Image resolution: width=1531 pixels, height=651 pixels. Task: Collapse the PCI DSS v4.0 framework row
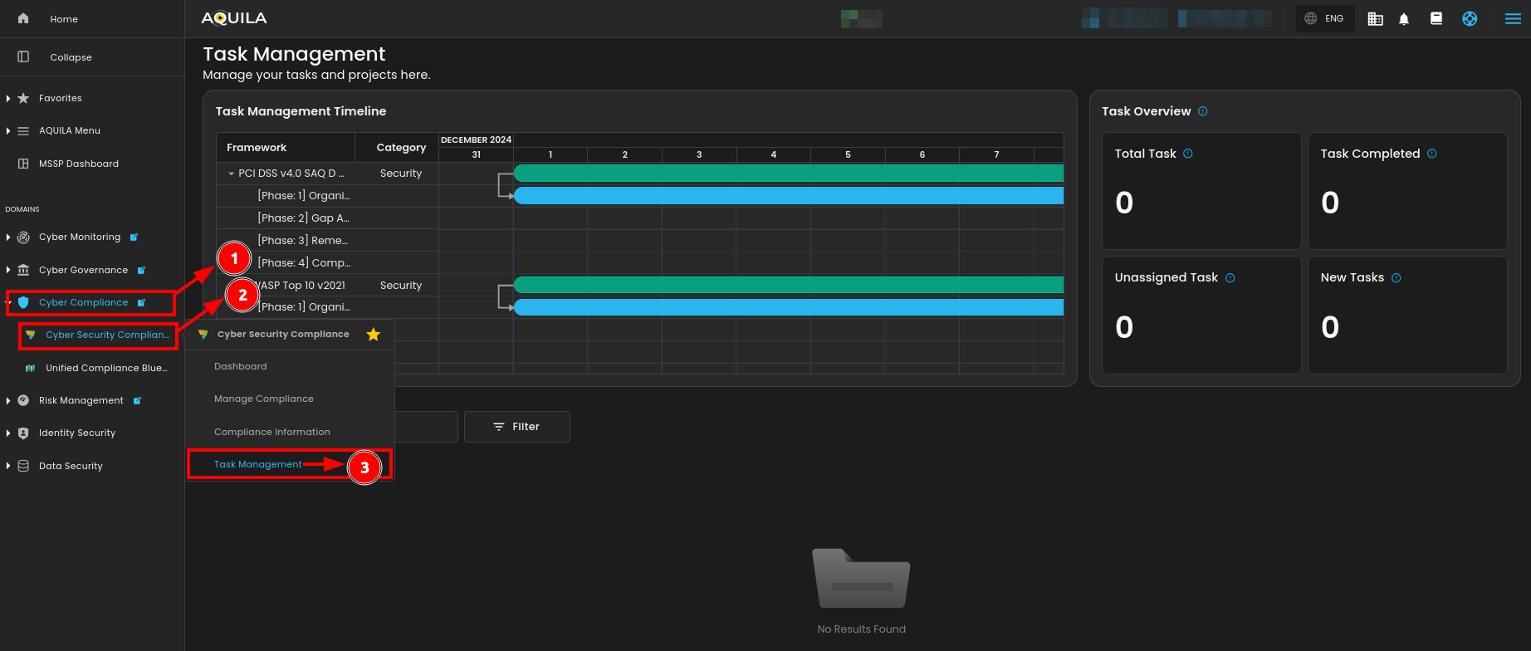(231, 174)
